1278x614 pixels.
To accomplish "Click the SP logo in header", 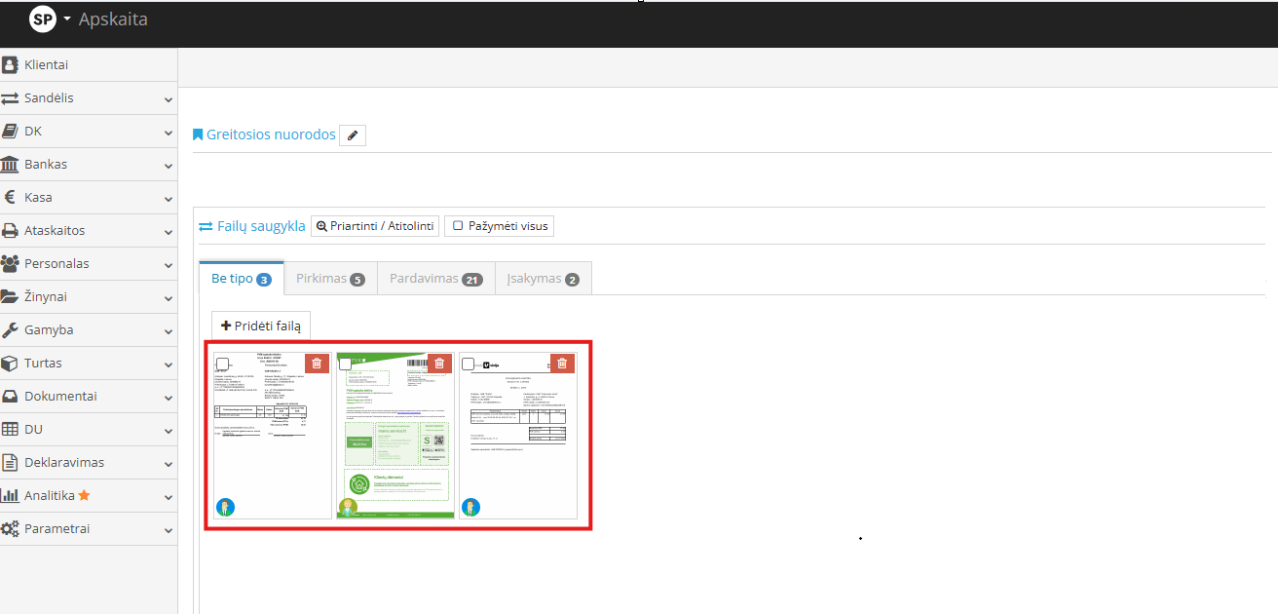I will (43, 19).
